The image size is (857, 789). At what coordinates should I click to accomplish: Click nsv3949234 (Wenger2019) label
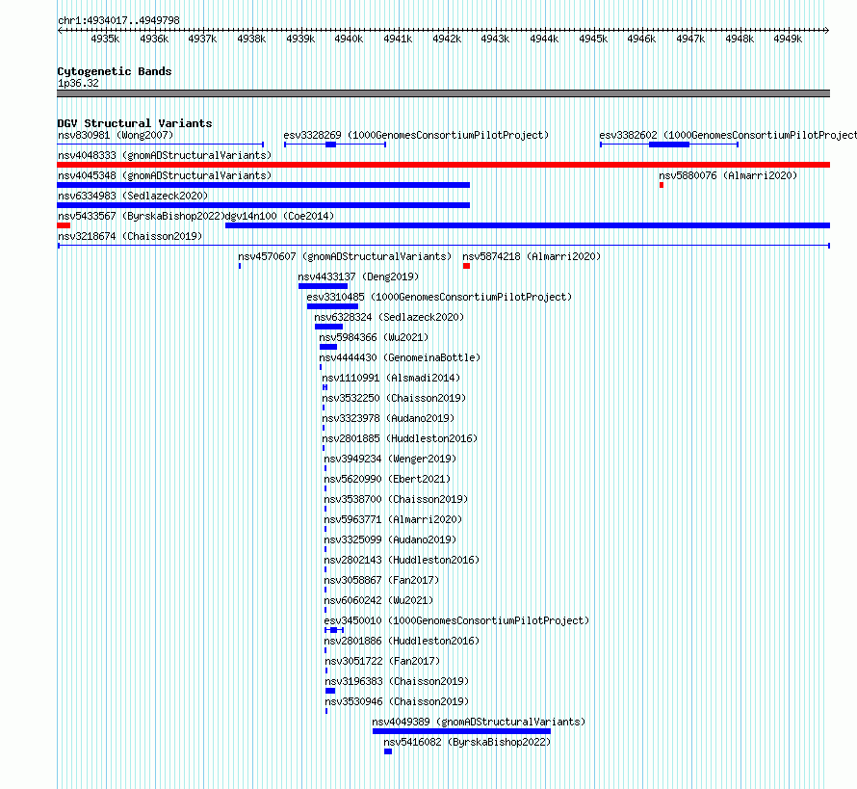pos(390,459)
